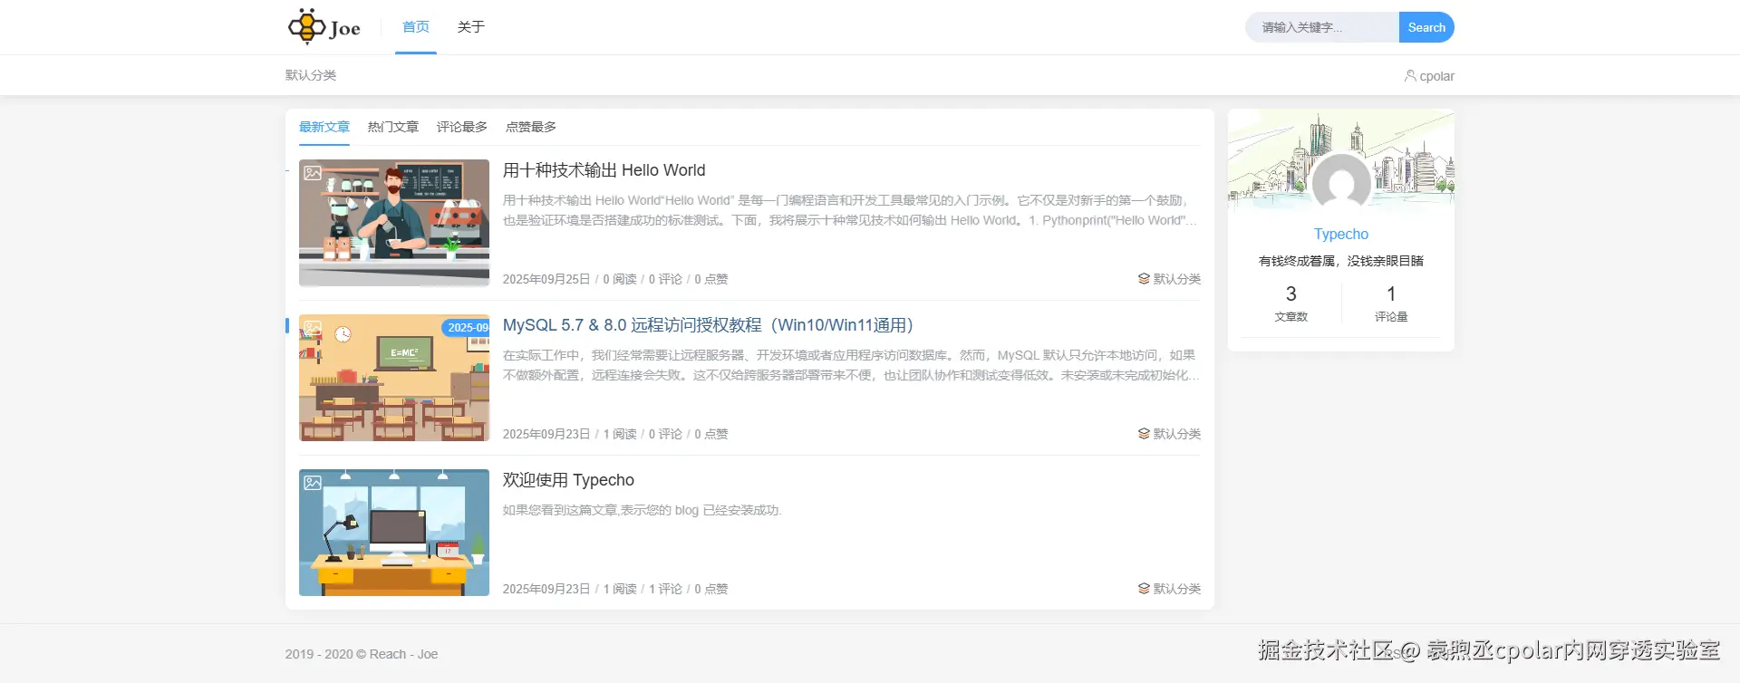Click the category icon in the Typecho welcome row
Image resolution: width=1740 pixels, height=683 pixels.
point(1144,589)
